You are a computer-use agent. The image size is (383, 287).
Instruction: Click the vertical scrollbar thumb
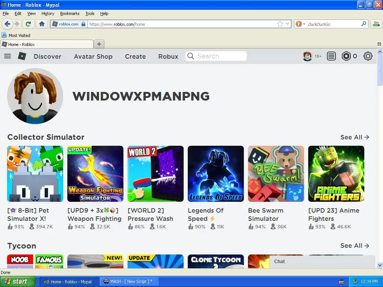(380, 70)
